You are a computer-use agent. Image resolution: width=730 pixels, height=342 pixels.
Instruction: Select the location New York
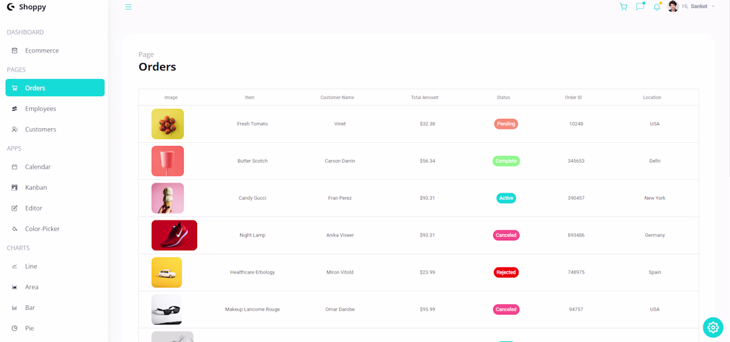655,198
